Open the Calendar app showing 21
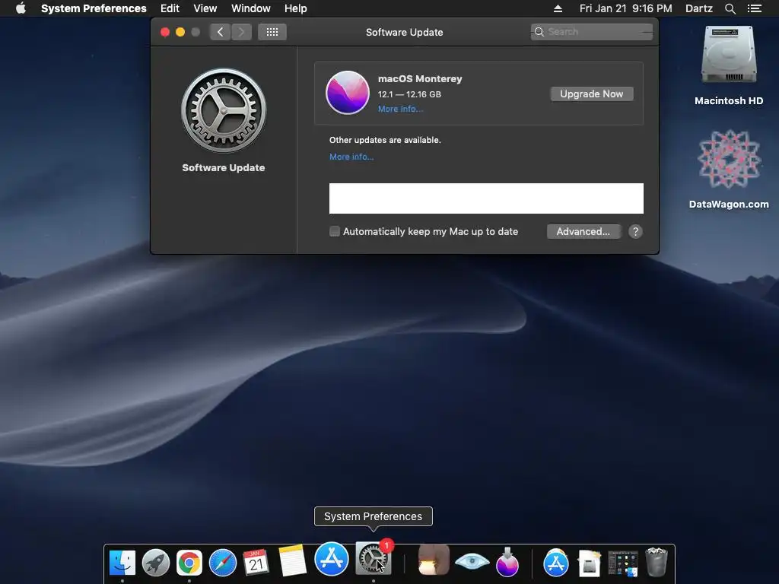This screenshot has width=779, height=584. pos(256,563)
